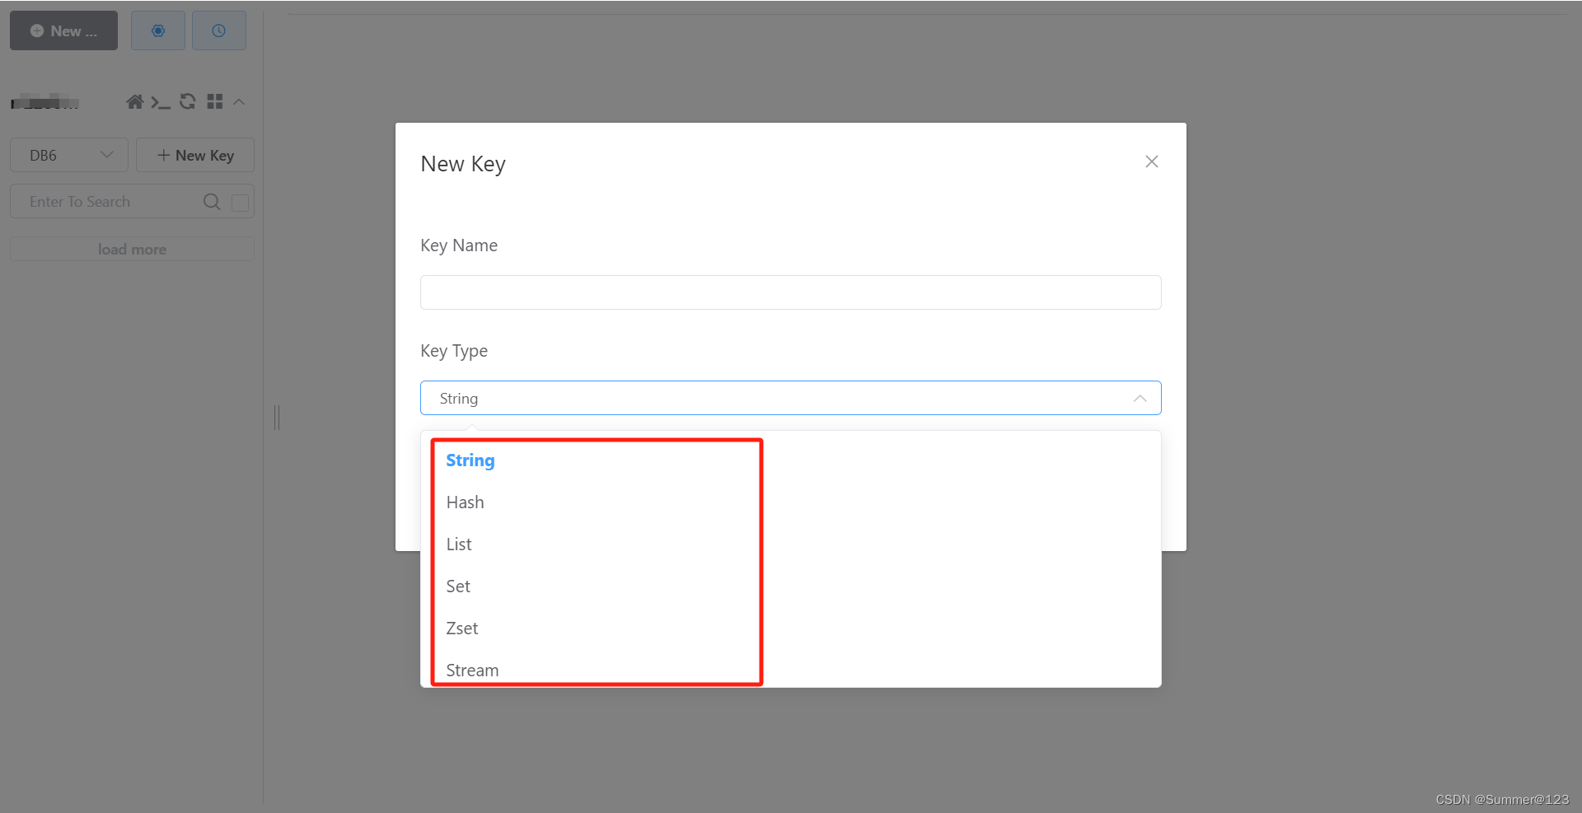Close the New Key dialog
This screenshot has height=813, width=1582.
tap(1152, 161)
